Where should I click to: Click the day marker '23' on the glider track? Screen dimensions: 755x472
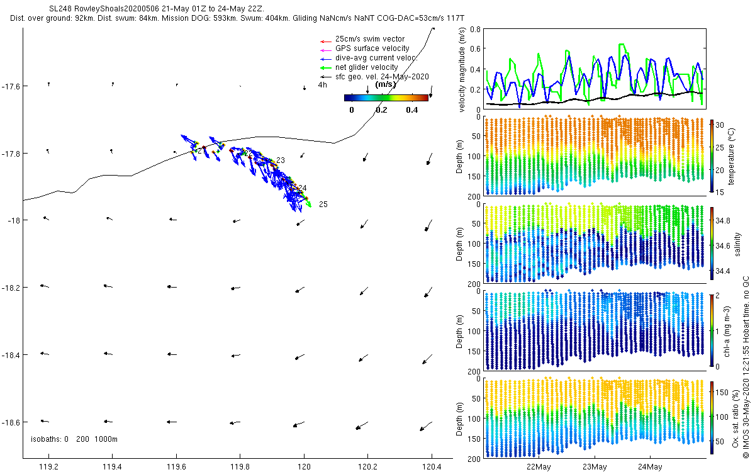click(281, 160)
